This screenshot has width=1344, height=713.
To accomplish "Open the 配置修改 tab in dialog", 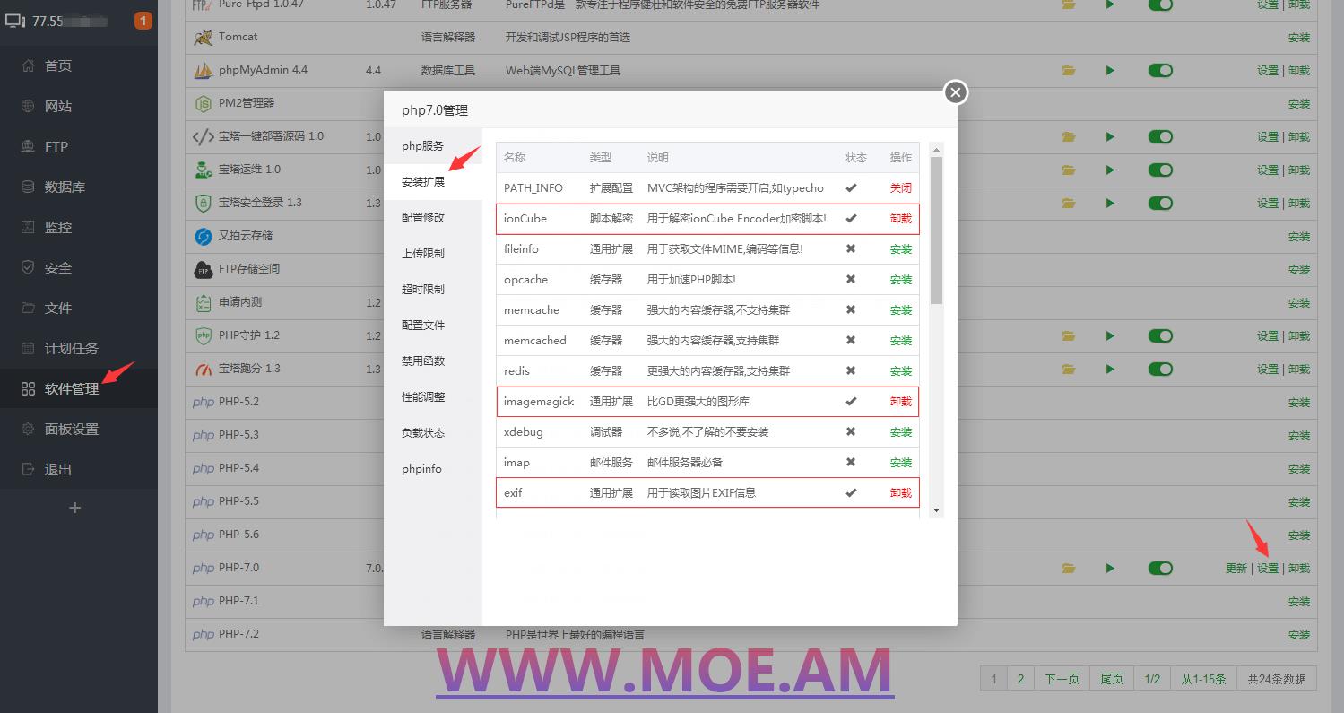I will pos(433,218).
